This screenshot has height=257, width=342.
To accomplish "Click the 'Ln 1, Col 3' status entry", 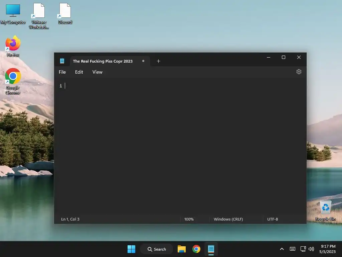I will [x=70, y=219].
